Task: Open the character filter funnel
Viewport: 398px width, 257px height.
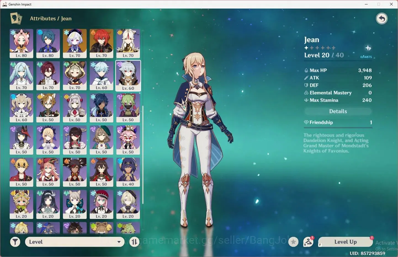Action: [15, 242]
